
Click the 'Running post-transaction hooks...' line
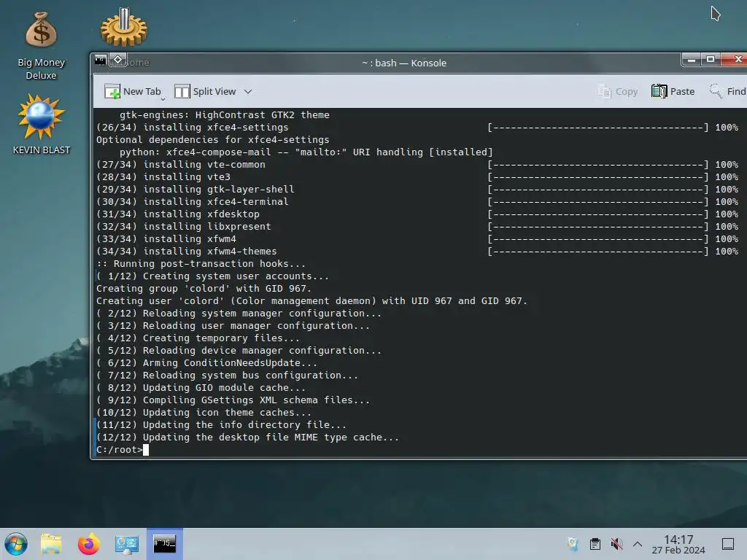201,263
